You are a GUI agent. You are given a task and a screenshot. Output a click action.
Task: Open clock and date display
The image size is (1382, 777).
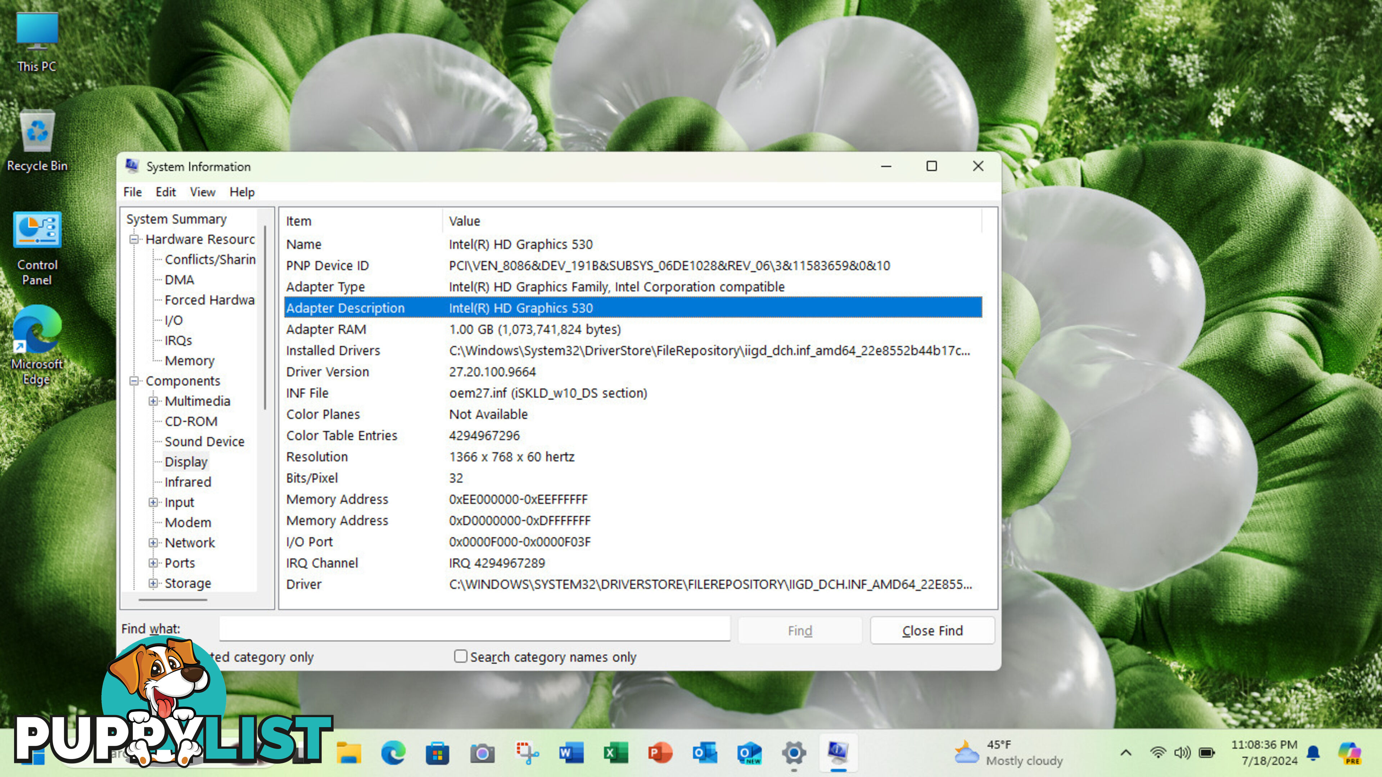(x=1265, y=752)
